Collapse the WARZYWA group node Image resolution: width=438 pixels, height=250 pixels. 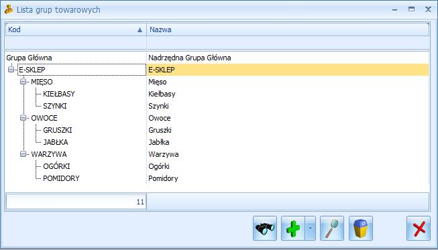tap(23, 154)
